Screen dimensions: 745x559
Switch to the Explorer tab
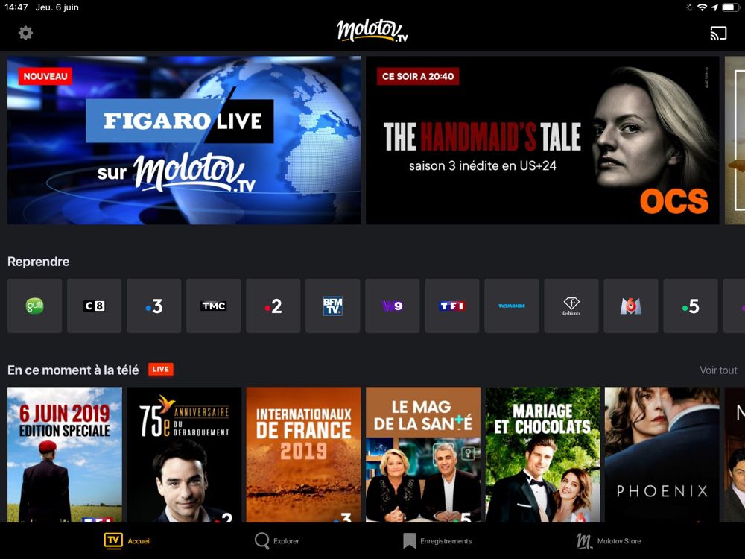pos(277,541)
